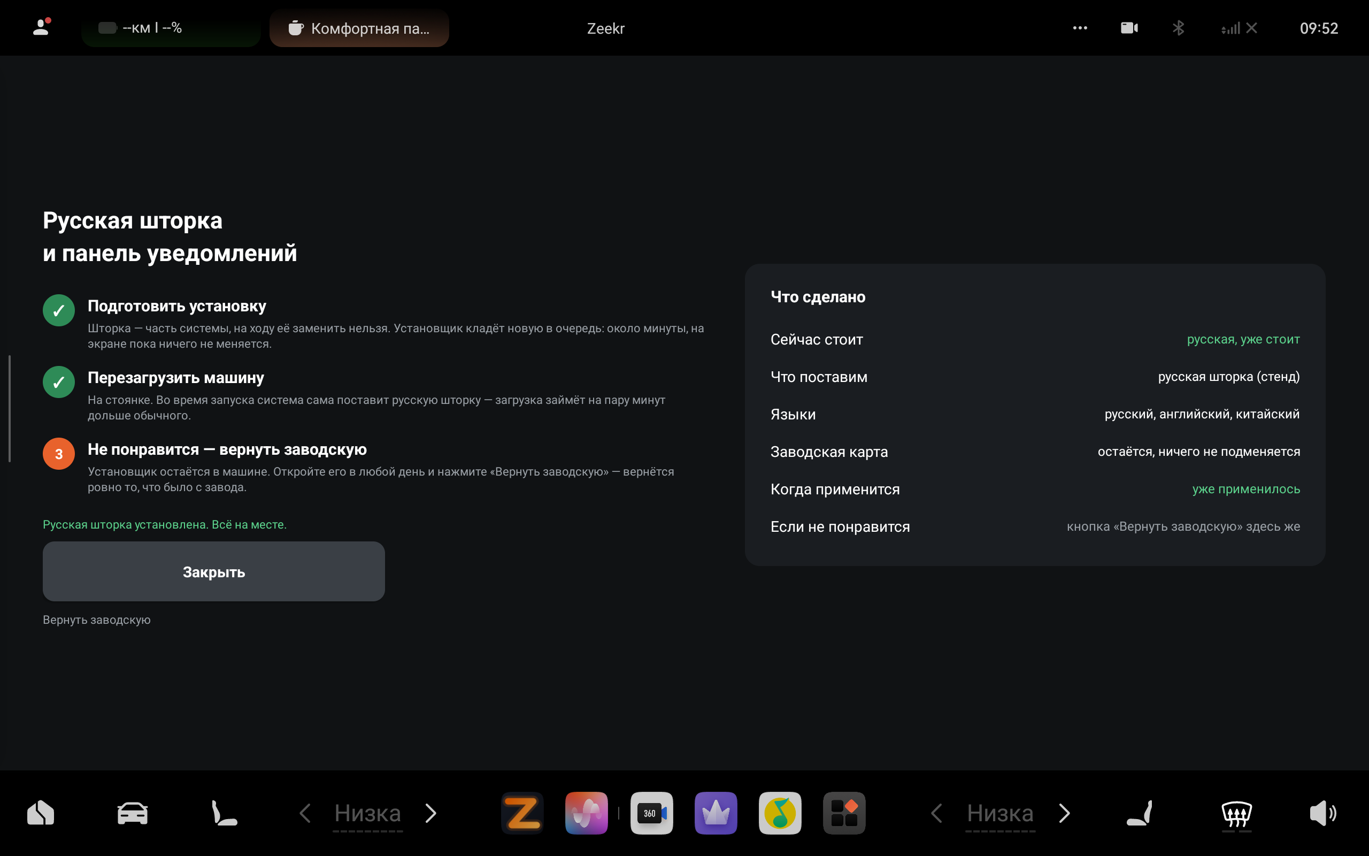Select the русская шторка (стенд) value
1369x856 pixels.
(x=1229, y=377)
